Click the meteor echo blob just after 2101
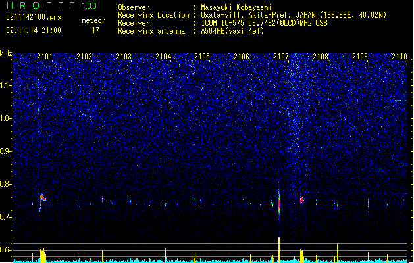 (x=43, y=198)
